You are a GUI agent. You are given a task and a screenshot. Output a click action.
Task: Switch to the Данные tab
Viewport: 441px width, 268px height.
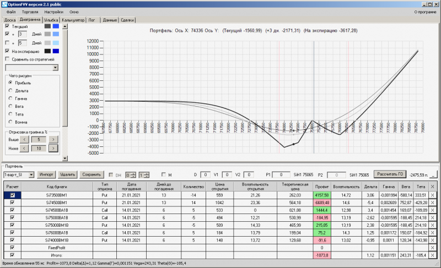click(x=110, y=20)
